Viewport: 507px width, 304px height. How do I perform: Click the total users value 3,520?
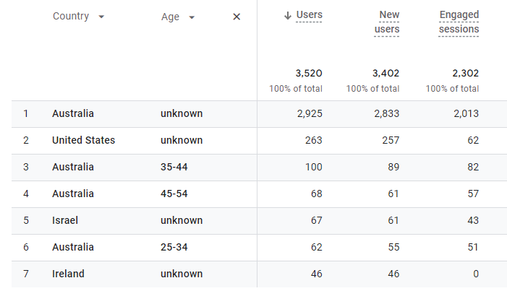(x=309, y=73)
